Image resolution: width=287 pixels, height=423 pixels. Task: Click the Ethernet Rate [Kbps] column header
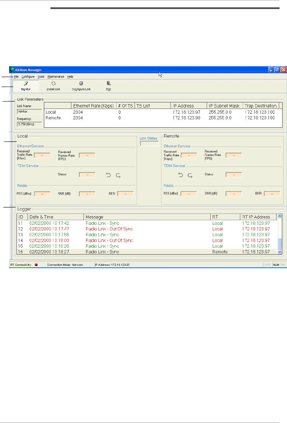click(x=93, y=106)
